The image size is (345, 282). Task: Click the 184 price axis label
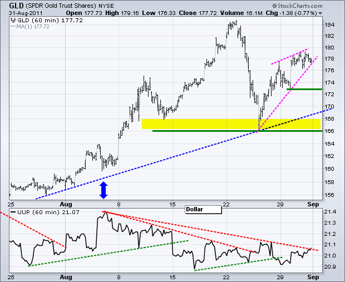[x=329, y=25]
